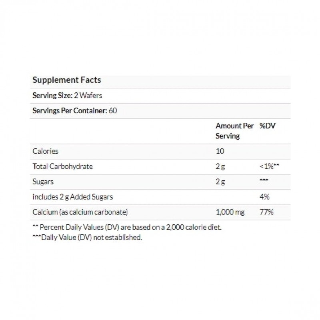Click the *** daily value for Sugars
320x320 pixels.
(x=264, y=182)
